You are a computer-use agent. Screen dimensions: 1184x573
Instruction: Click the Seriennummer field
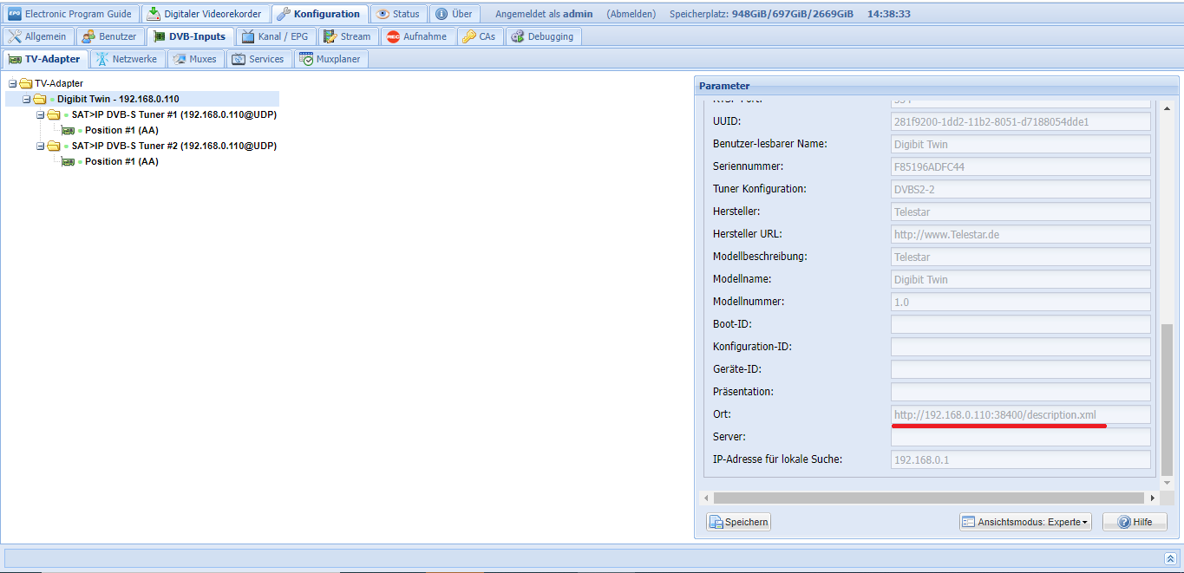coord(1021,166)
